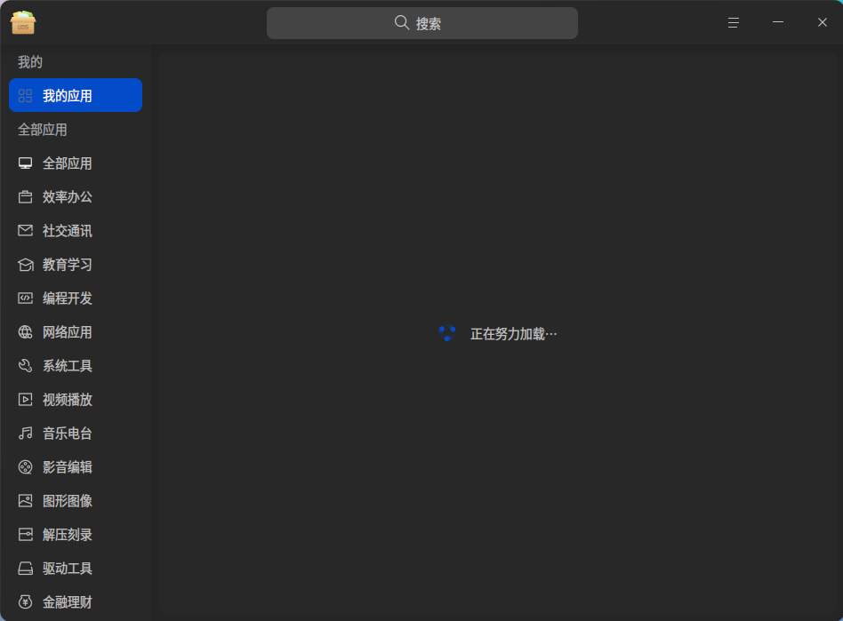Select 解压刻录 archive category

click(x=76, y=535)
